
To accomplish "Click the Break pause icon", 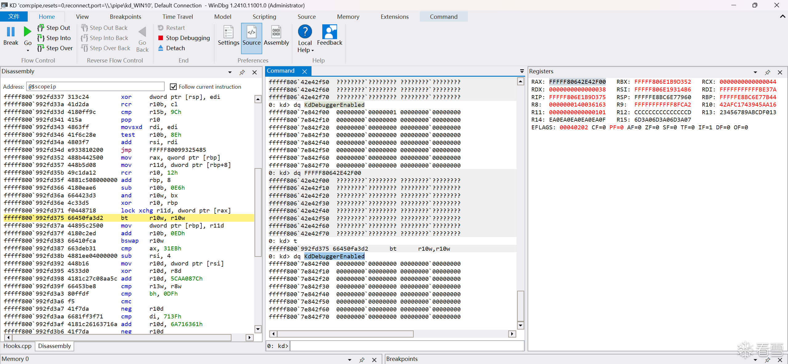I will pyautogui.click(x=11, y=32).
